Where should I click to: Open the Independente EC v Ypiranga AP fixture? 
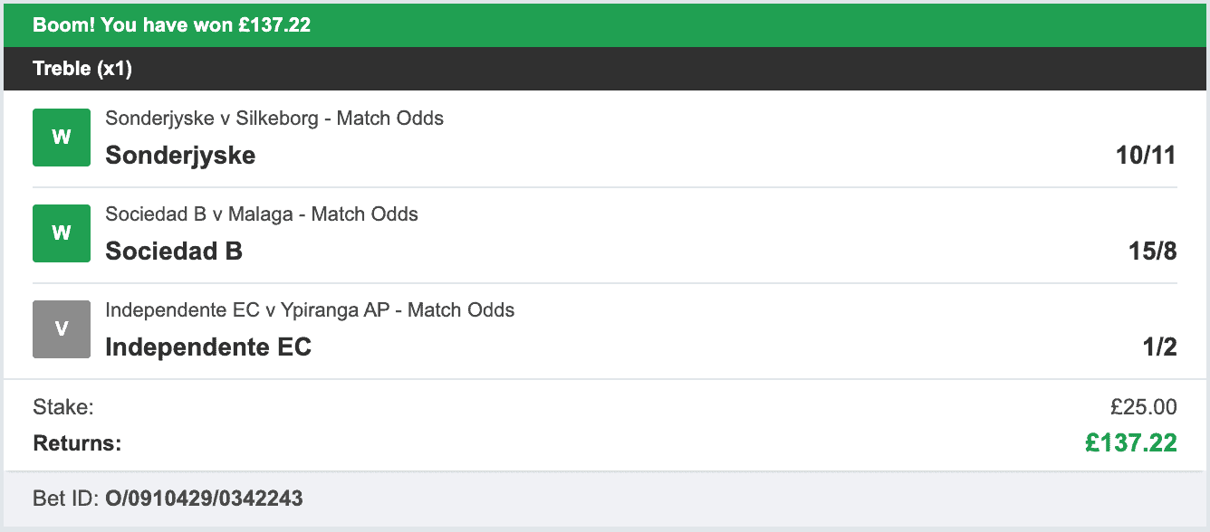click(x=311, y=309)
